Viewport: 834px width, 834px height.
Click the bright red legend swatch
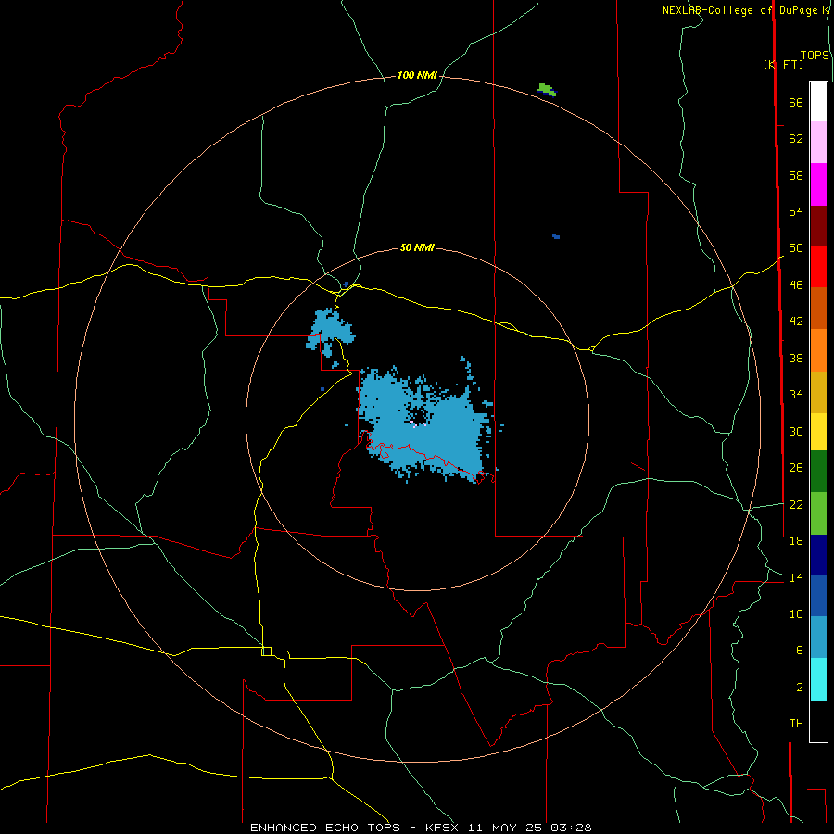[818, 267]
